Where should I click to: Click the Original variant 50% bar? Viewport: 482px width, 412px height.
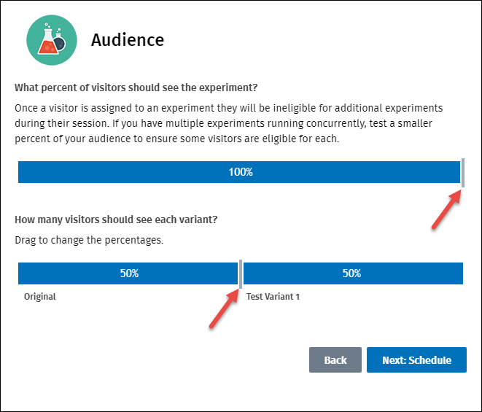pos(128,273)
